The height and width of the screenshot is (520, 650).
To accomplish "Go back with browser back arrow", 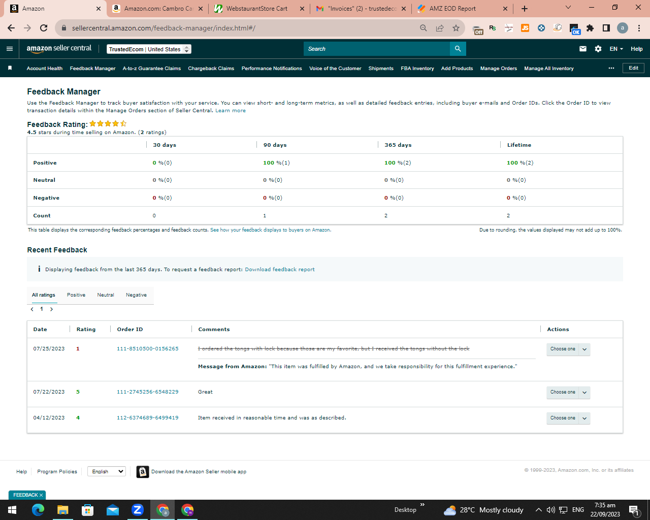I will (x=11, y=28).
